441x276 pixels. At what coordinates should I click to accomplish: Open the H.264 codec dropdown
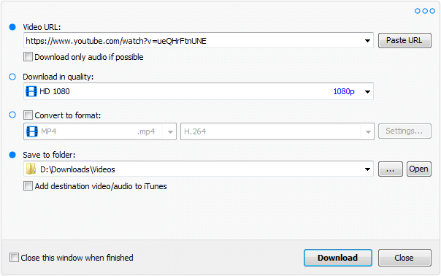368,131
